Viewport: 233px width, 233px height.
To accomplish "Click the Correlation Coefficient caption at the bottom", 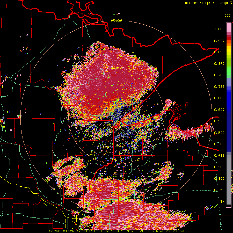I will 116,231.
